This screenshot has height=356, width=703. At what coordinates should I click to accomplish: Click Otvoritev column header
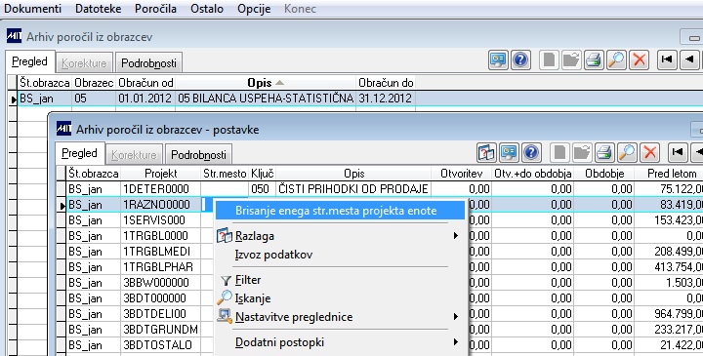[461, 174]
